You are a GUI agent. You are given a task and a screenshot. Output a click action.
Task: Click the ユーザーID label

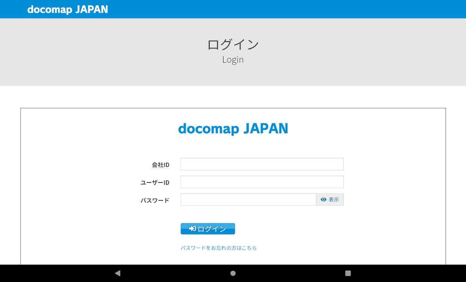155,183
